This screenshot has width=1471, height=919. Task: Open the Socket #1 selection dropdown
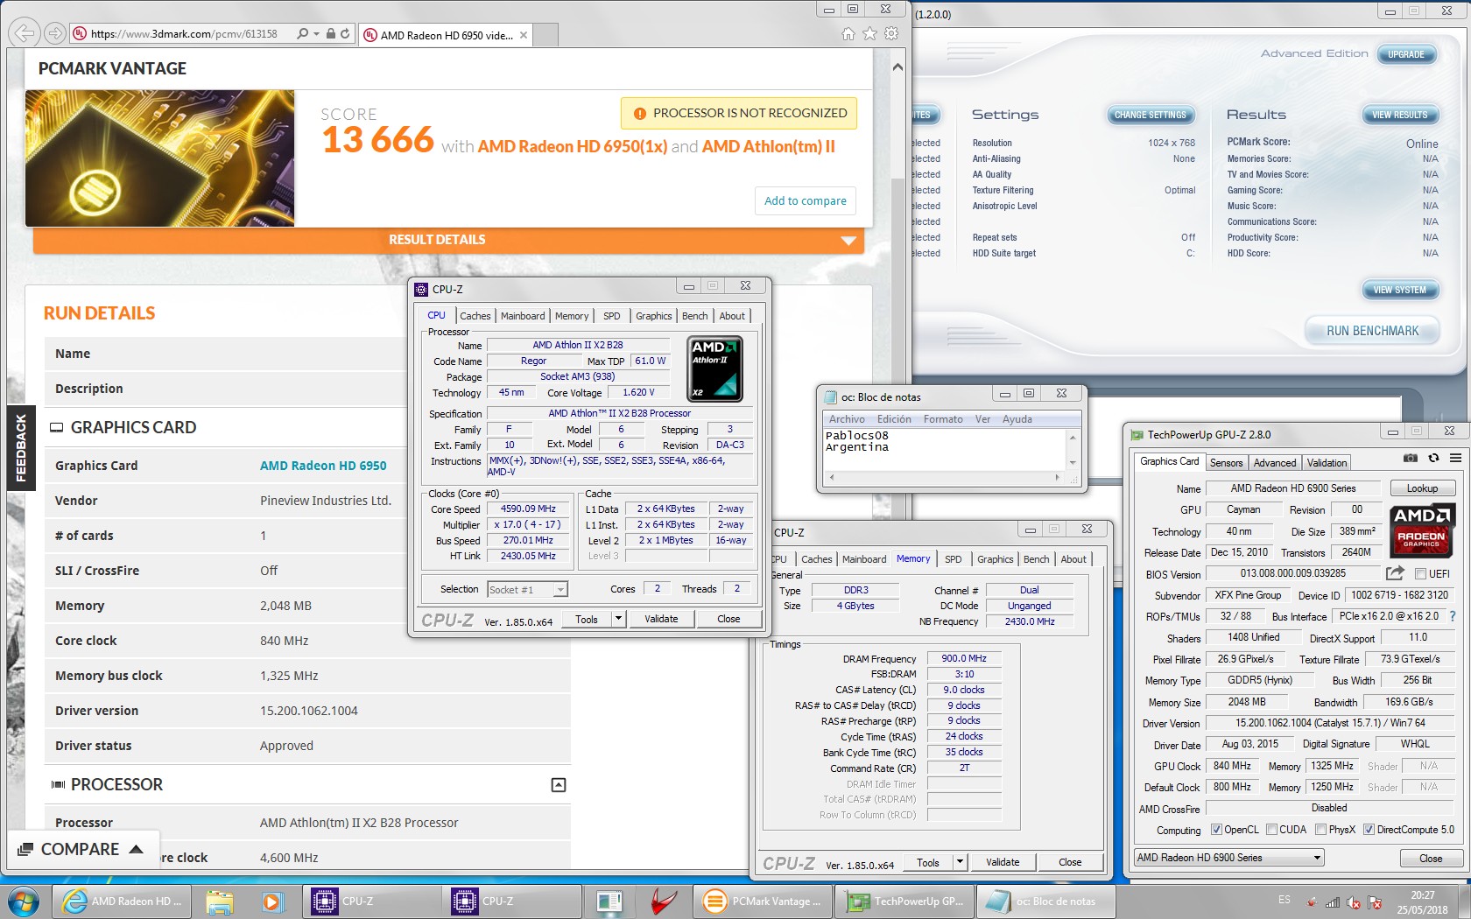click(x=527, y=589)
